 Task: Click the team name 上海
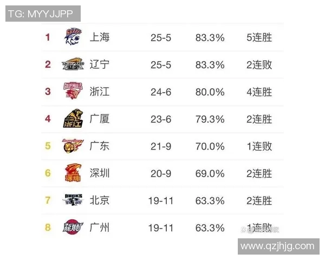tap(99, 37)
